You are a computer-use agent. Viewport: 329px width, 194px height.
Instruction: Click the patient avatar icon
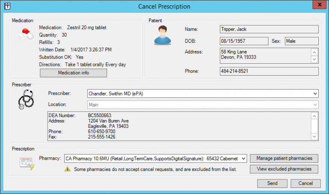(162, 35)
